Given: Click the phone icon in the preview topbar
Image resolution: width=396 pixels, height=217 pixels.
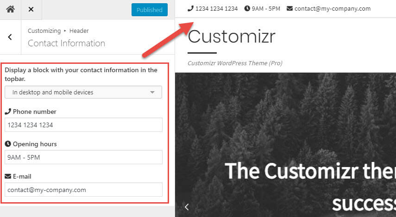Looking at the screenshot, I should tap(190, 9).
